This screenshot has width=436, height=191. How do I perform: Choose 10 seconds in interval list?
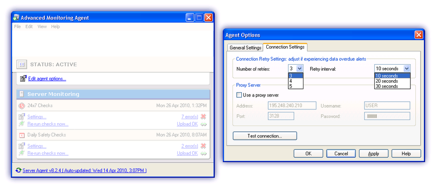click(392, 76)
